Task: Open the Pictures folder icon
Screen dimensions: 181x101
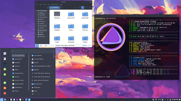Action: [x=85, y=26]
